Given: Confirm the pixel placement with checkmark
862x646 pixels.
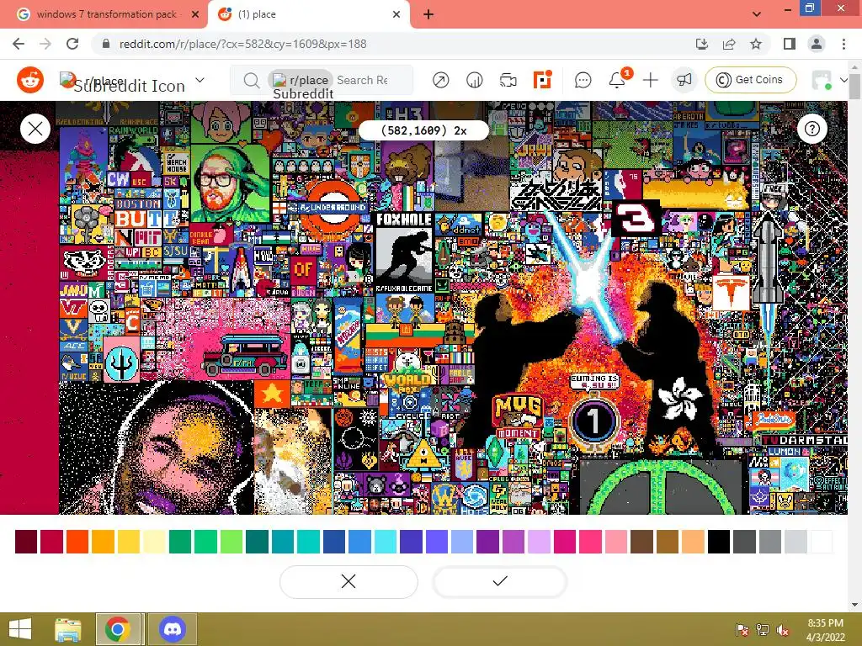Looking at the screenshot, I should (500, 581).
